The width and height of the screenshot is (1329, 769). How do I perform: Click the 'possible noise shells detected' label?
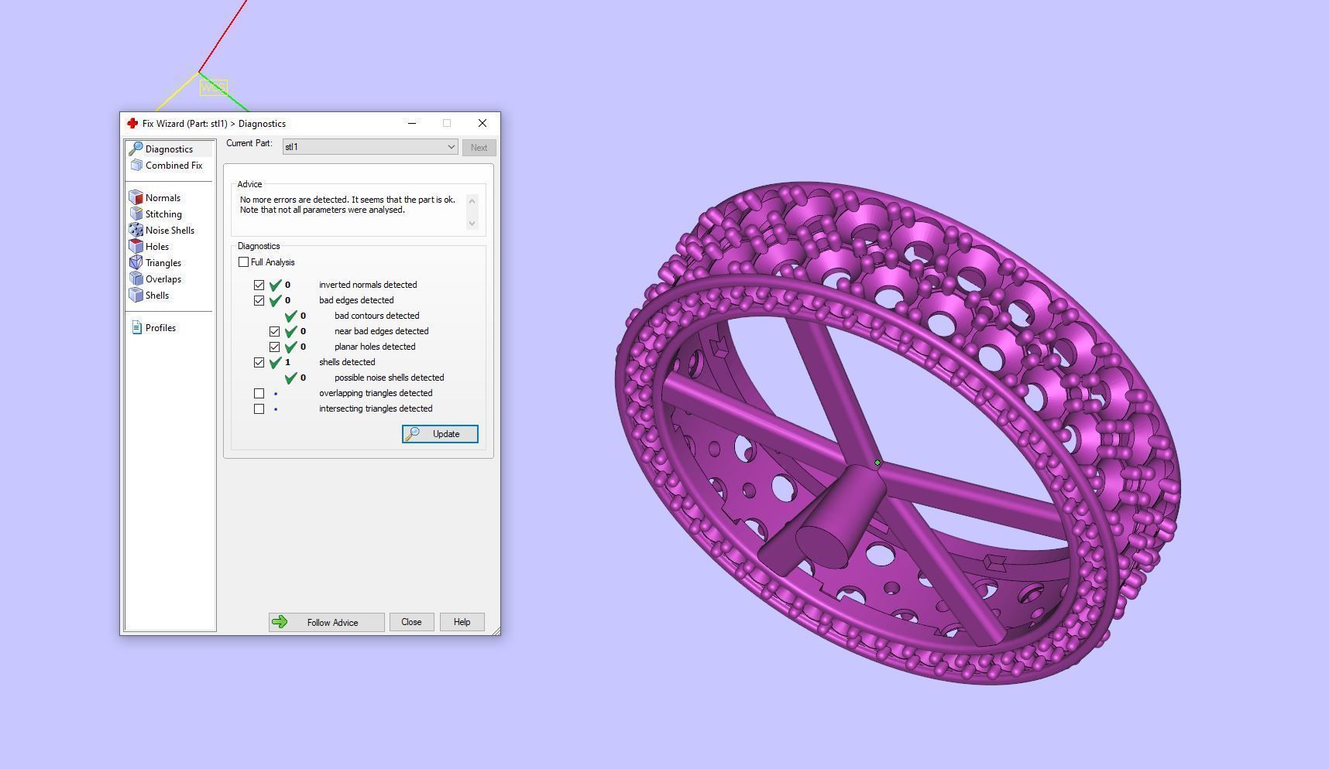[x=389, y=378]
